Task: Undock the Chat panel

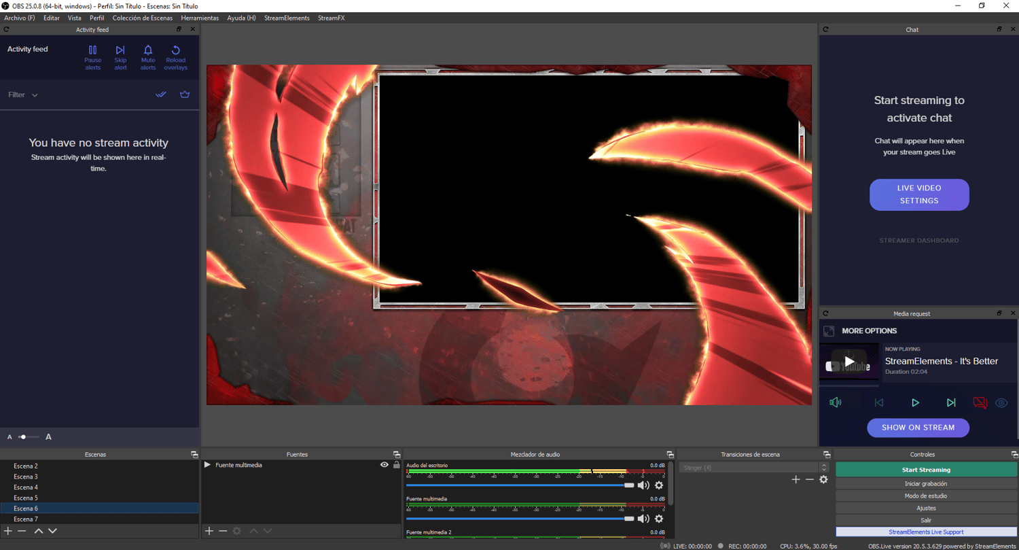Action: point(999,29)
